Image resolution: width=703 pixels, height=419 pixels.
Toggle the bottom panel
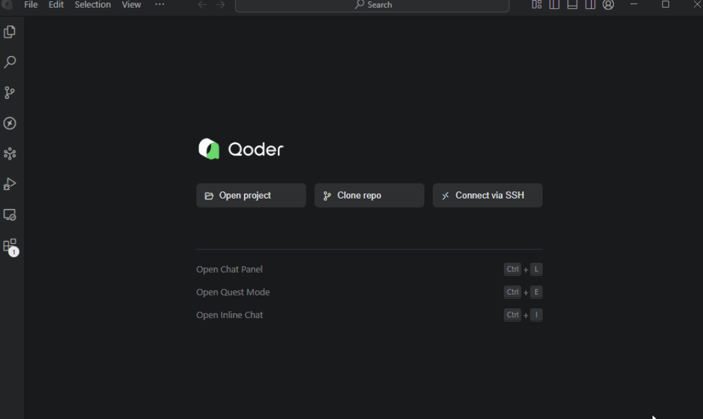pyautogui.click(x=572, y=5)
